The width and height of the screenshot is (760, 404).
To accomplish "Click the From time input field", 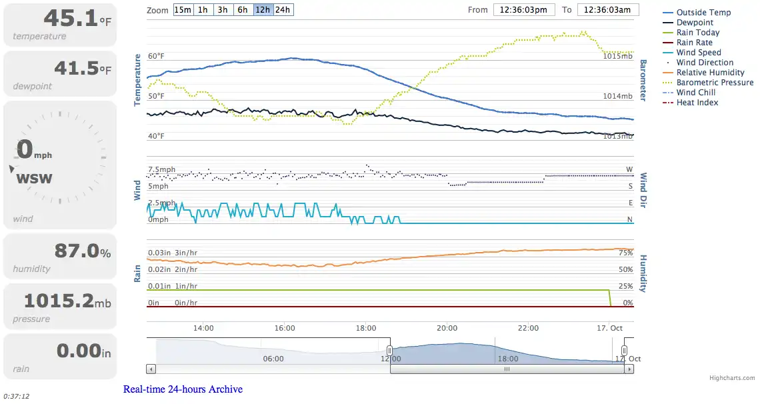I will (524, 10).
